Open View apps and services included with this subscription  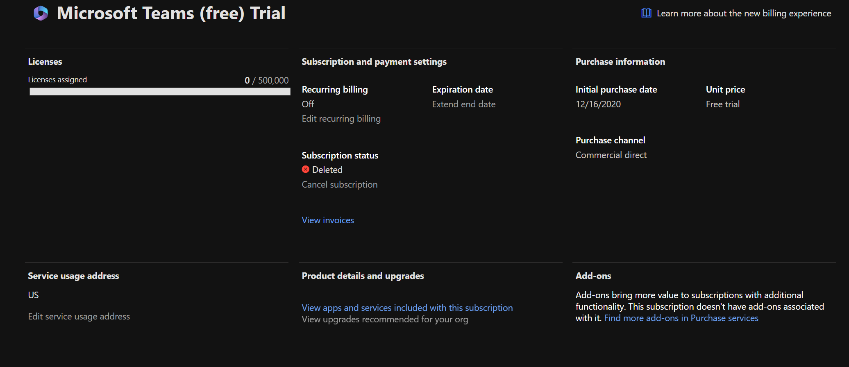pos(407,308)
